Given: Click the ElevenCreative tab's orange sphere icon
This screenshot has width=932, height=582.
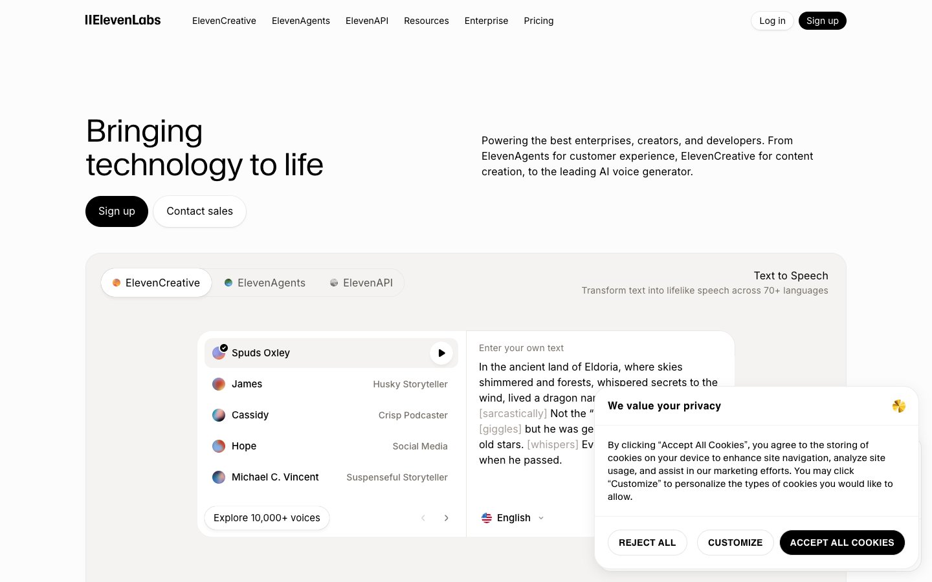Looking at the screenshot, I should click(116, 283).
